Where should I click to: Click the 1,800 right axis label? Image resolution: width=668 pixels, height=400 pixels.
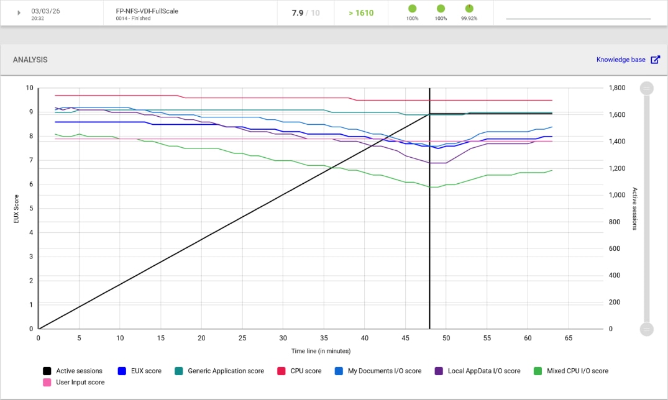pyautogui.click(x=617, y=88)
